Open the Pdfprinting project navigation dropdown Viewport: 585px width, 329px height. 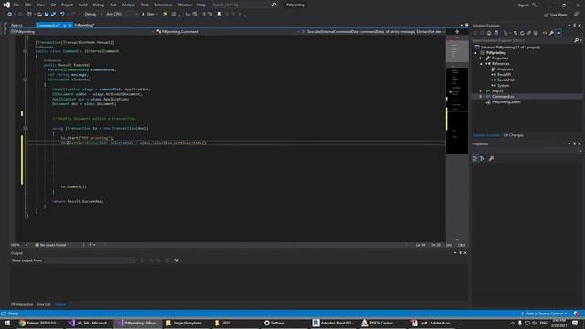point(82,32)
